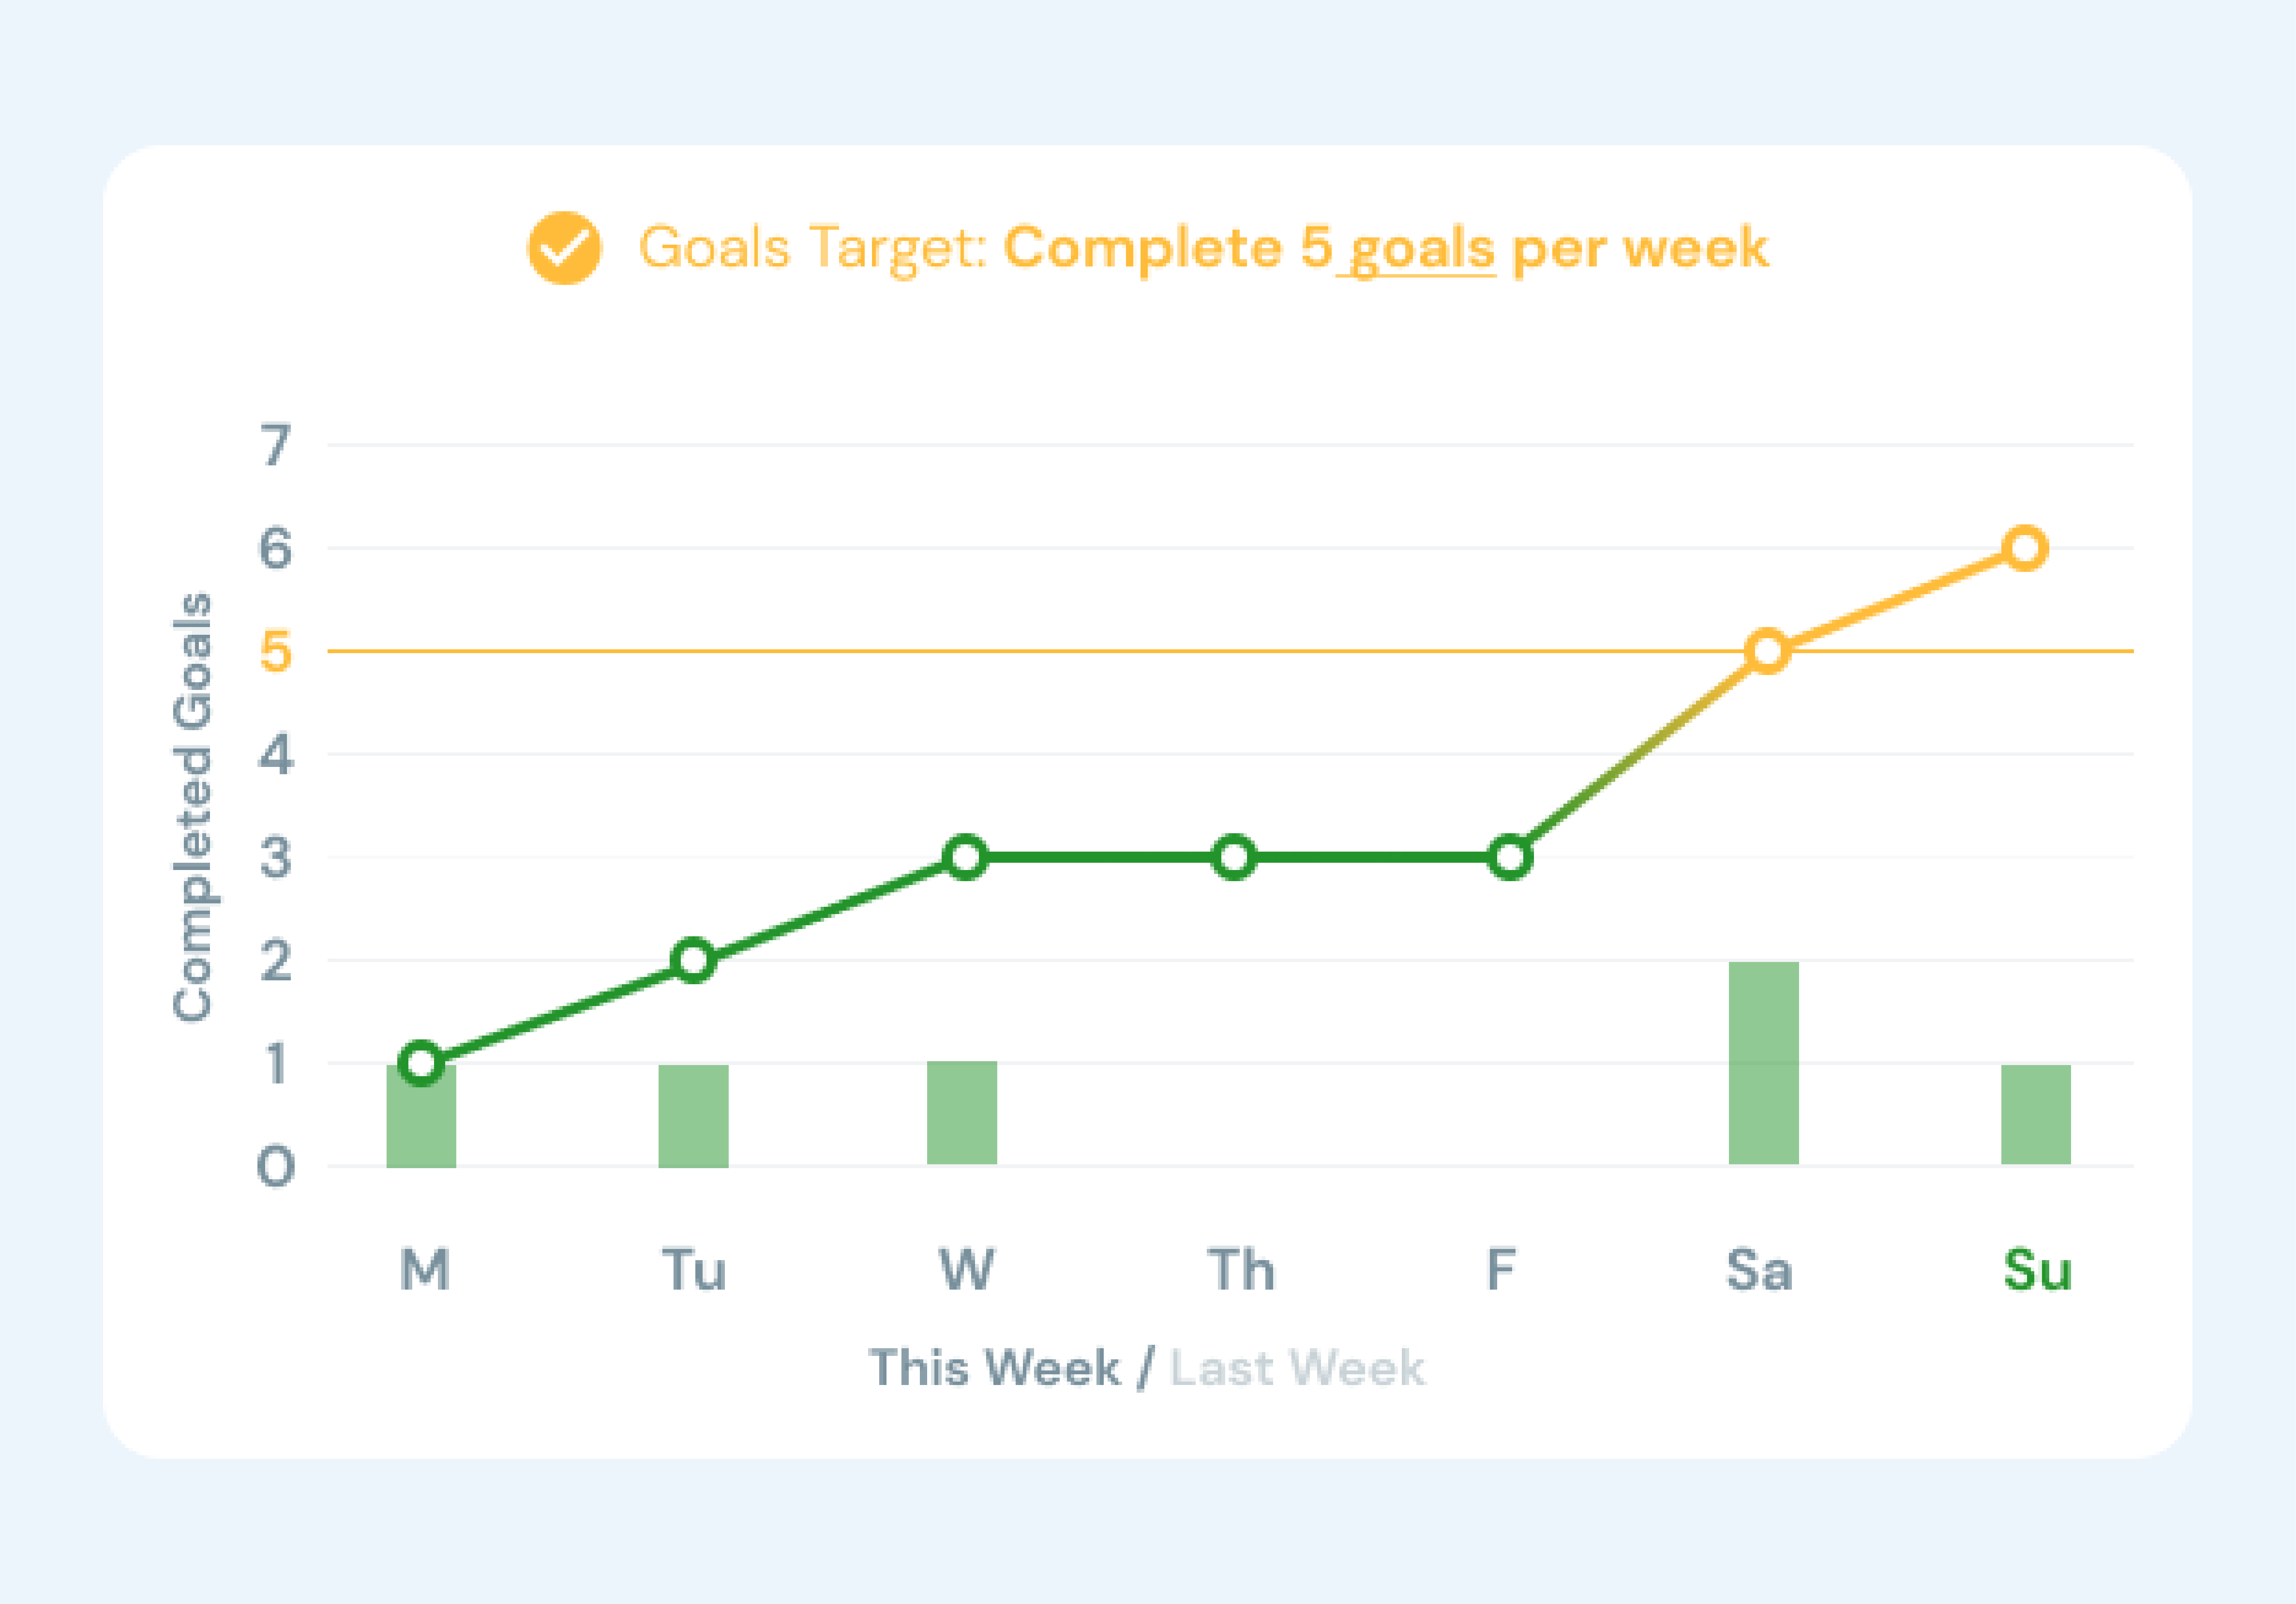
Task: Click Thursday's data point marker
Action: point(1234,857)
